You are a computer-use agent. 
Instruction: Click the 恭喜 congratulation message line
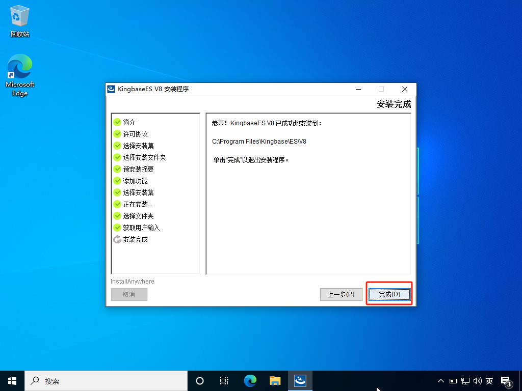(x=267, y=123)
